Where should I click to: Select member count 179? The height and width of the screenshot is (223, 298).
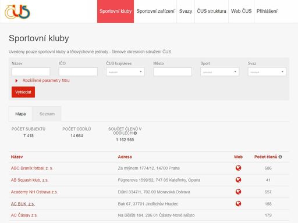pos(268,215)
